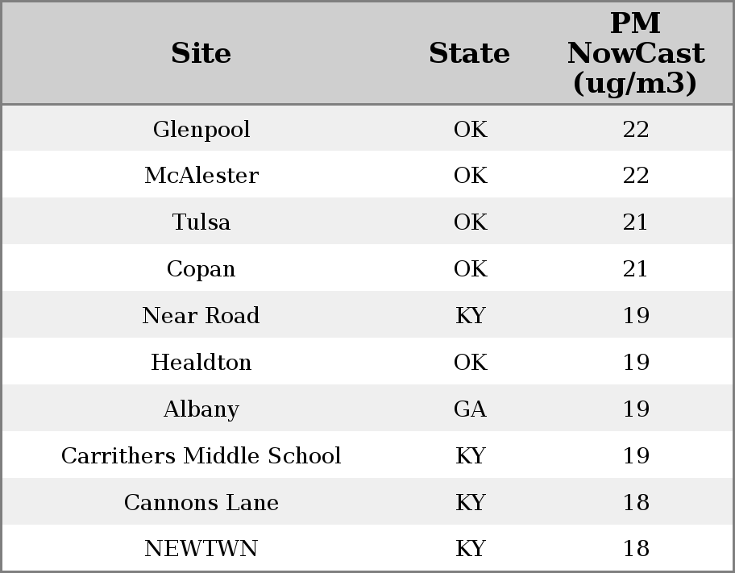Select the Glenpool site cell
Image resolution: width=735 pixels, height=573 pixels.
(201, 129)
